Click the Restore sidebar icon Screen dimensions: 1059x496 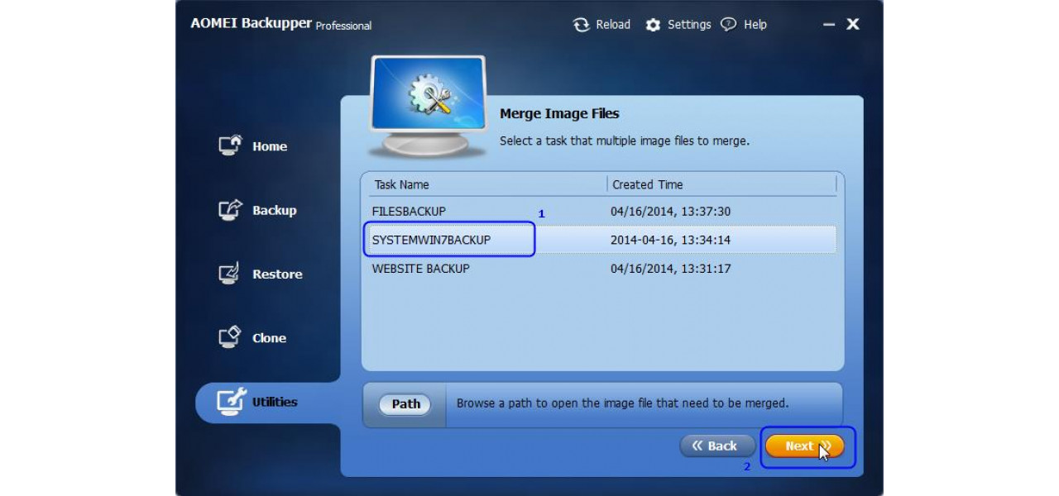[230, 274]
